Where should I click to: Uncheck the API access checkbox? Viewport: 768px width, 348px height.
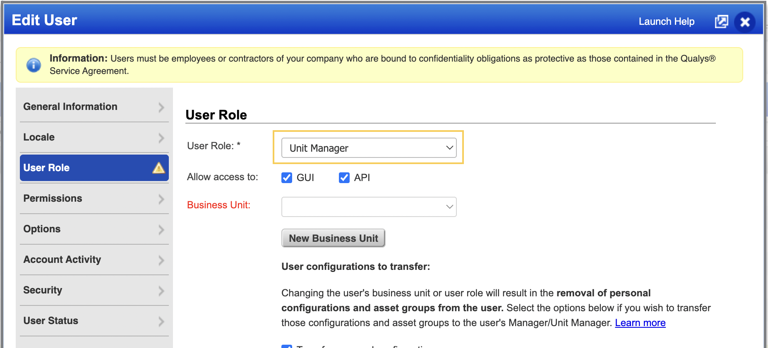point(344,178)
